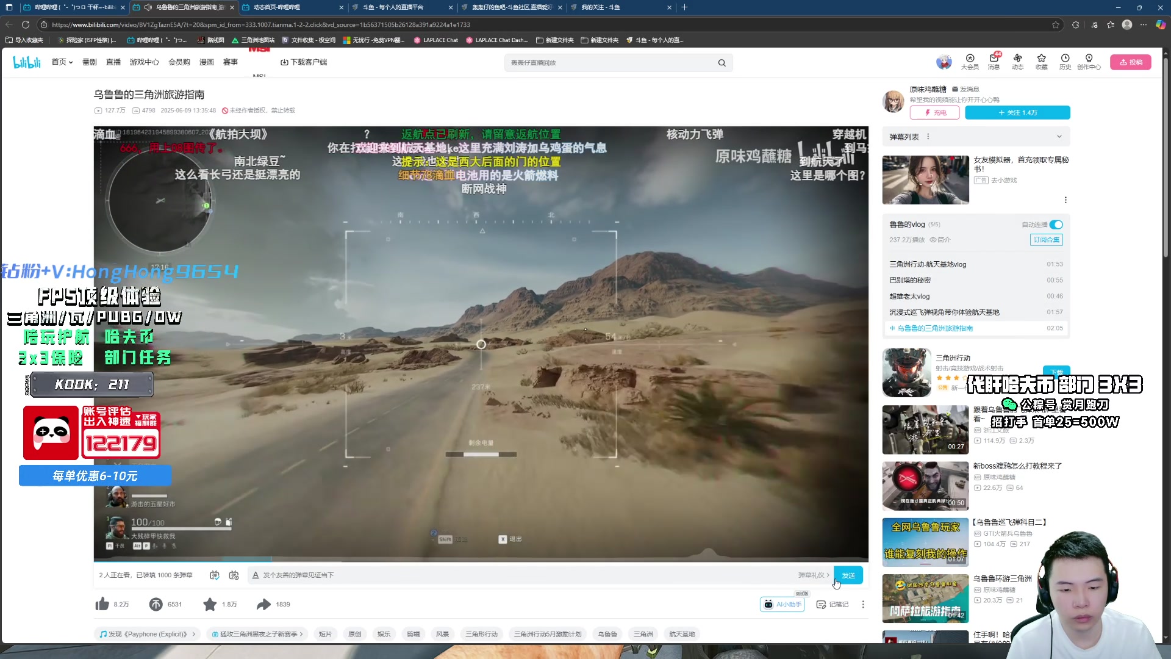Open 发现《Payphone (Explicit)》 music tag
The image size is (1171, 659).
[x=147, y=634]
